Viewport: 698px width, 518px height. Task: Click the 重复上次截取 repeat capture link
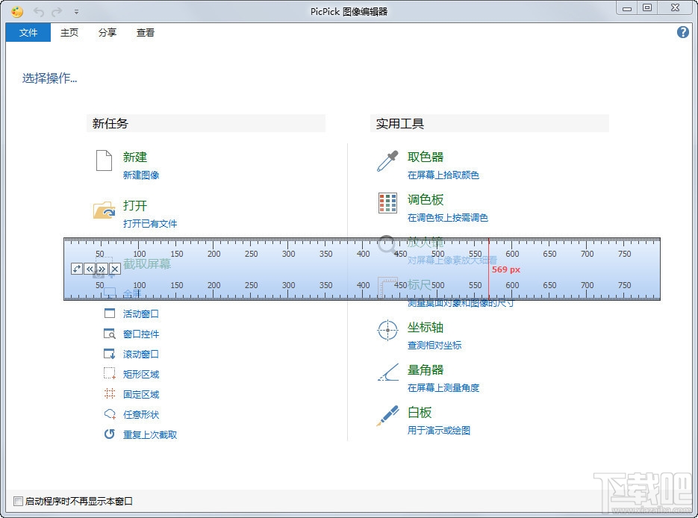(151, 434)
